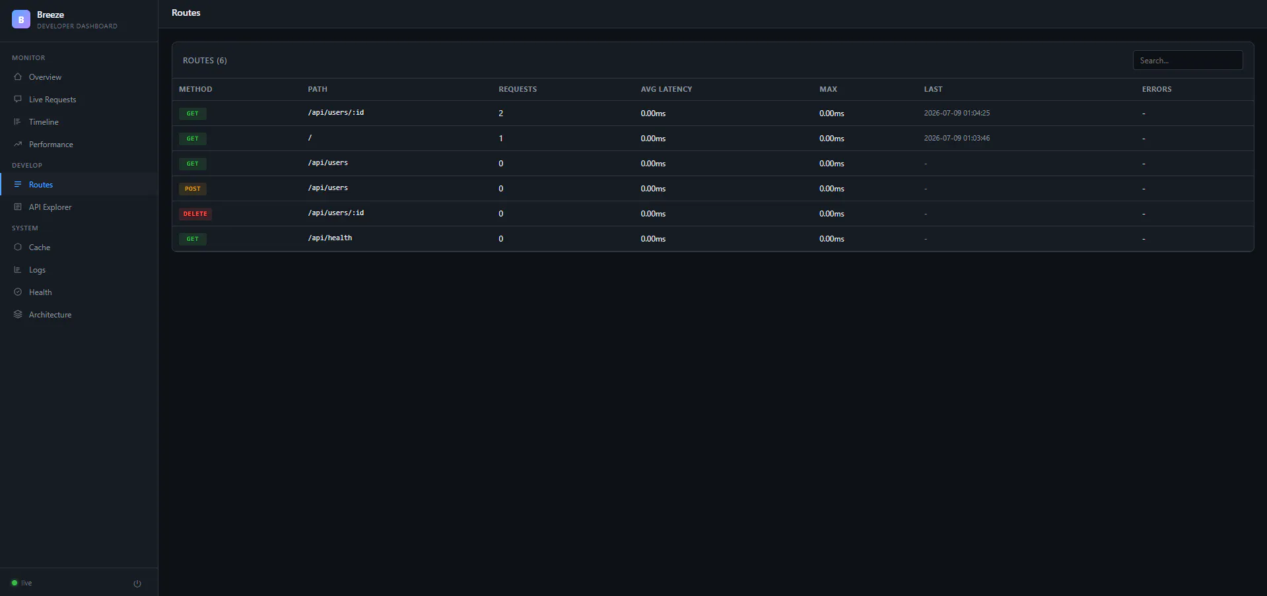Screen dimensions: 1267x596
Task: Click the Routes list icon
Action: point(18,185)
